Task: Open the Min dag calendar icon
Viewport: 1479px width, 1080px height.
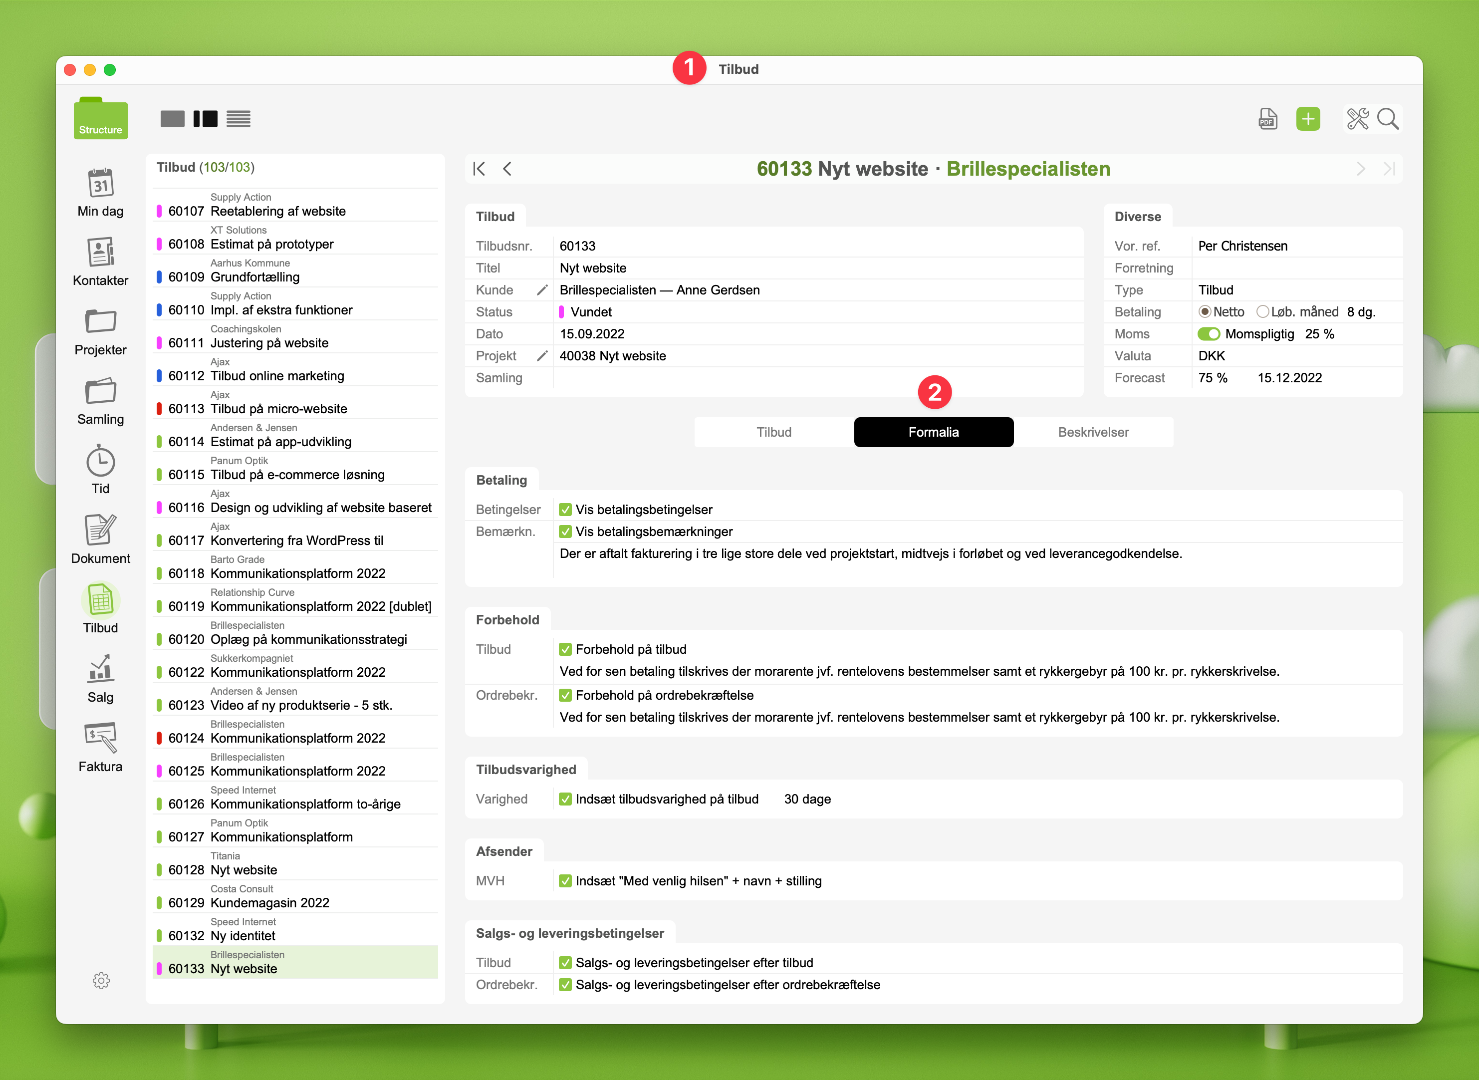Action: (x=100, y=184)
